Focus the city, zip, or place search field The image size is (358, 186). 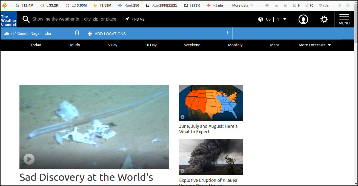(74, 19)
